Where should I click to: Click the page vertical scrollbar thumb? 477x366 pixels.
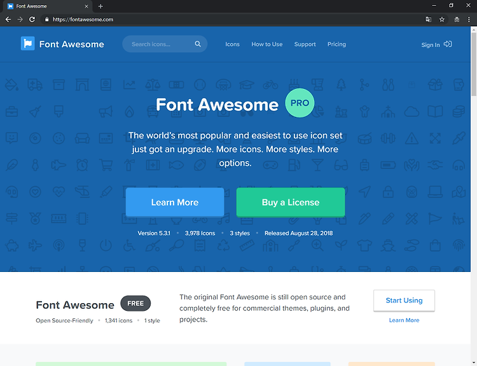(x=474, y=64)
